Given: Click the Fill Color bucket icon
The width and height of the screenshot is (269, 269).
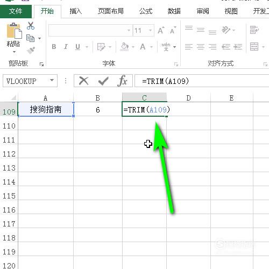Looking at the screenshot, I should pos(124,47).
